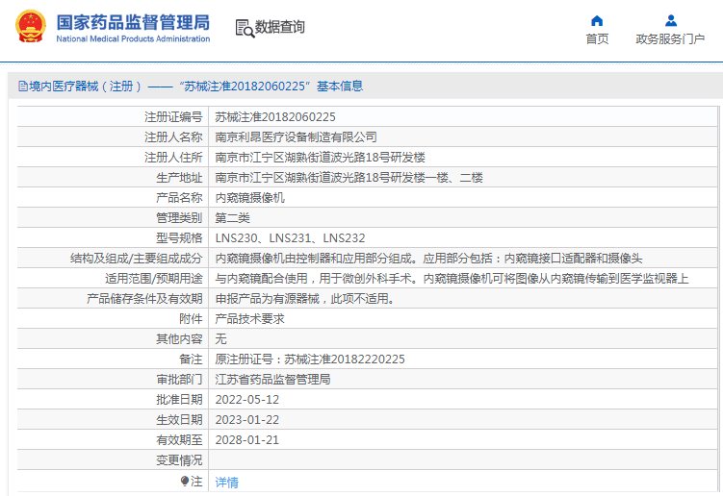This screenshot has width=723, height=496.
Task: Select 原注册证号：苏械注准20182220225 remark
Action: [x=310, y=360]
